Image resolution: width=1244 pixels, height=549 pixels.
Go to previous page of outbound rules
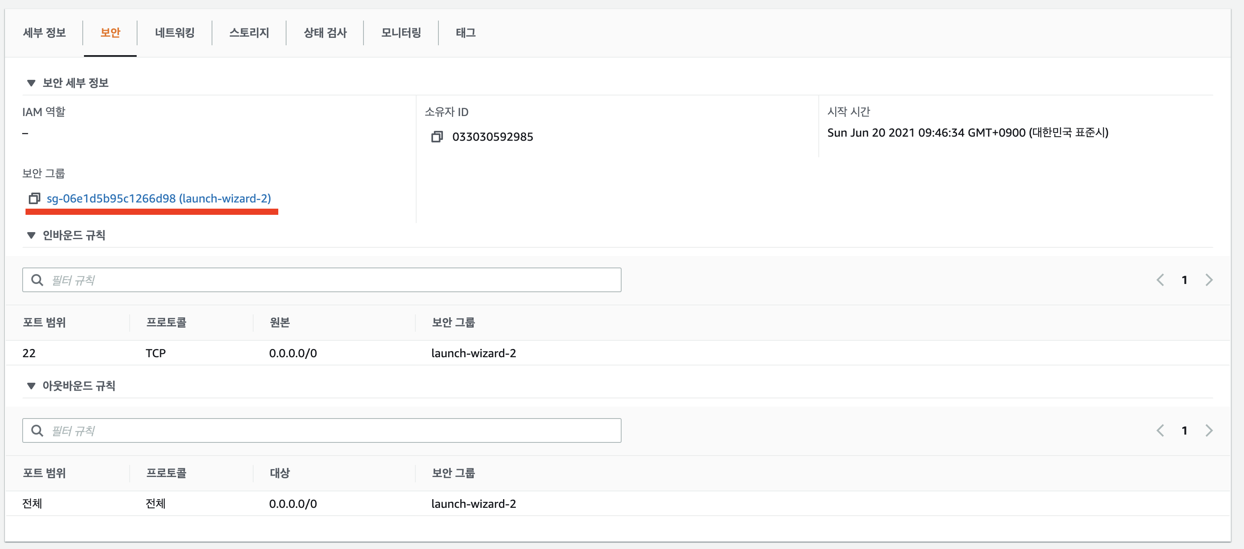tap(1160, 431)
